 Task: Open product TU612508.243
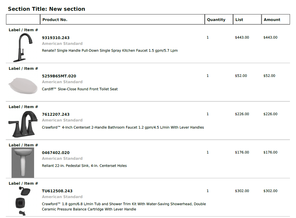(x=57, y=191)
